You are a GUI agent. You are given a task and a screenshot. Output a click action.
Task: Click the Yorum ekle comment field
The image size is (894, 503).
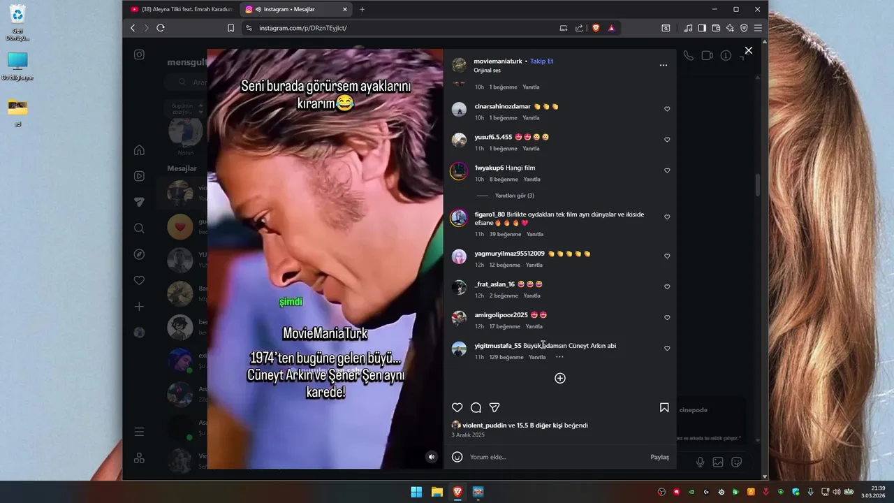coord(556,457)
